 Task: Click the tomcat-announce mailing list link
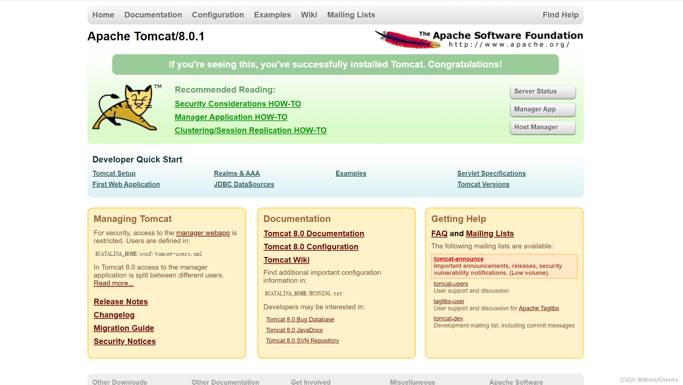tap(458, 259)
